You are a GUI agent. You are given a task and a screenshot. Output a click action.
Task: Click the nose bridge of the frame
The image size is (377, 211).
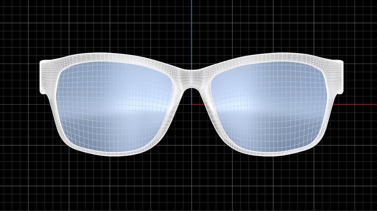(x=192, y=79)
